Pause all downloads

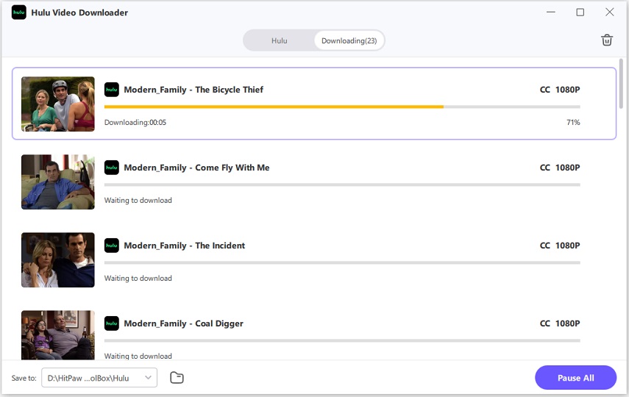575,378
